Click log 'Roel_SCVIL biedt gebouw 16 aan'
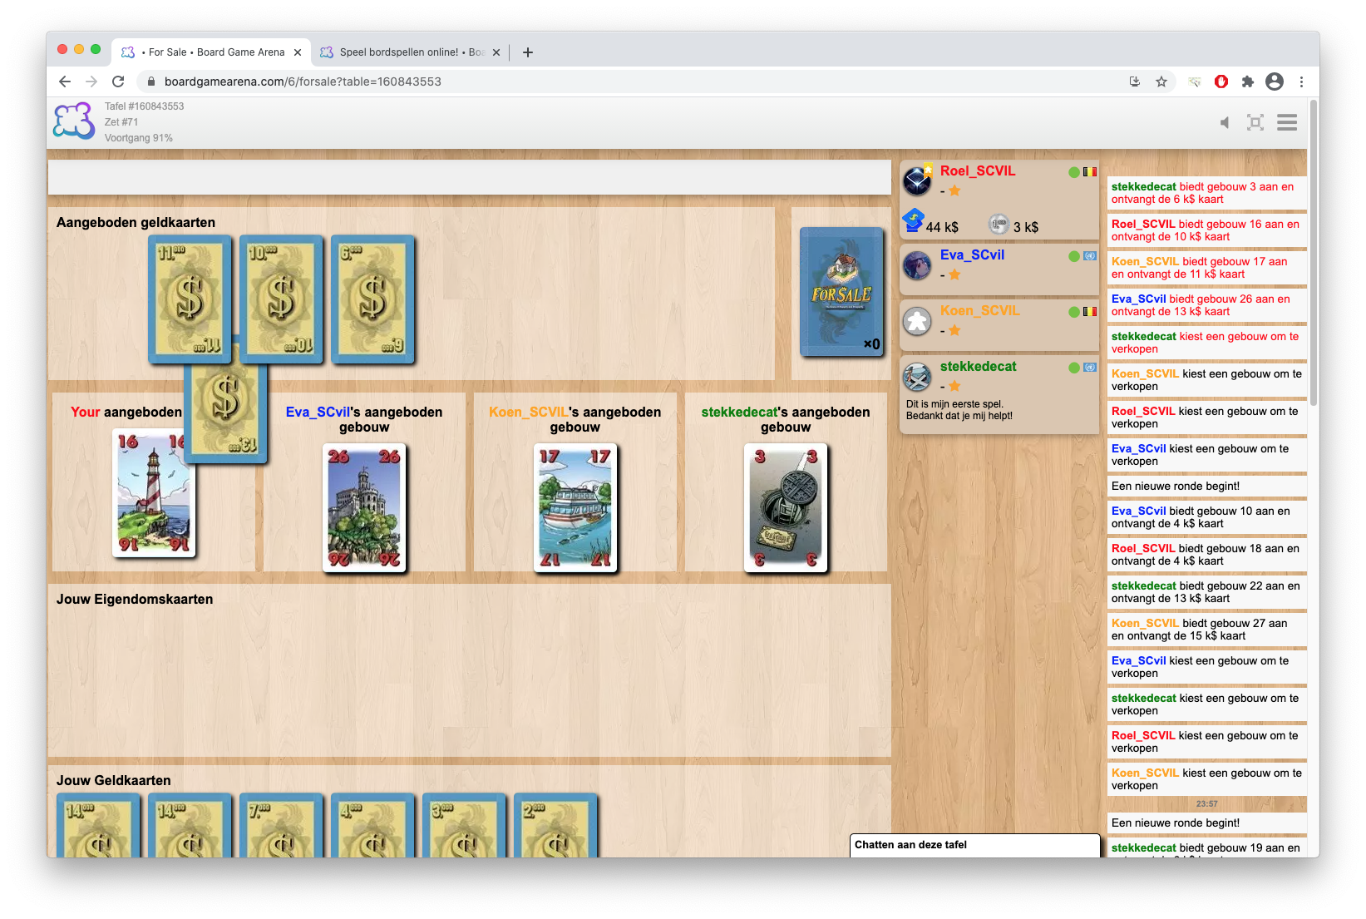The image size is (1366, 919). (1206, 230)
